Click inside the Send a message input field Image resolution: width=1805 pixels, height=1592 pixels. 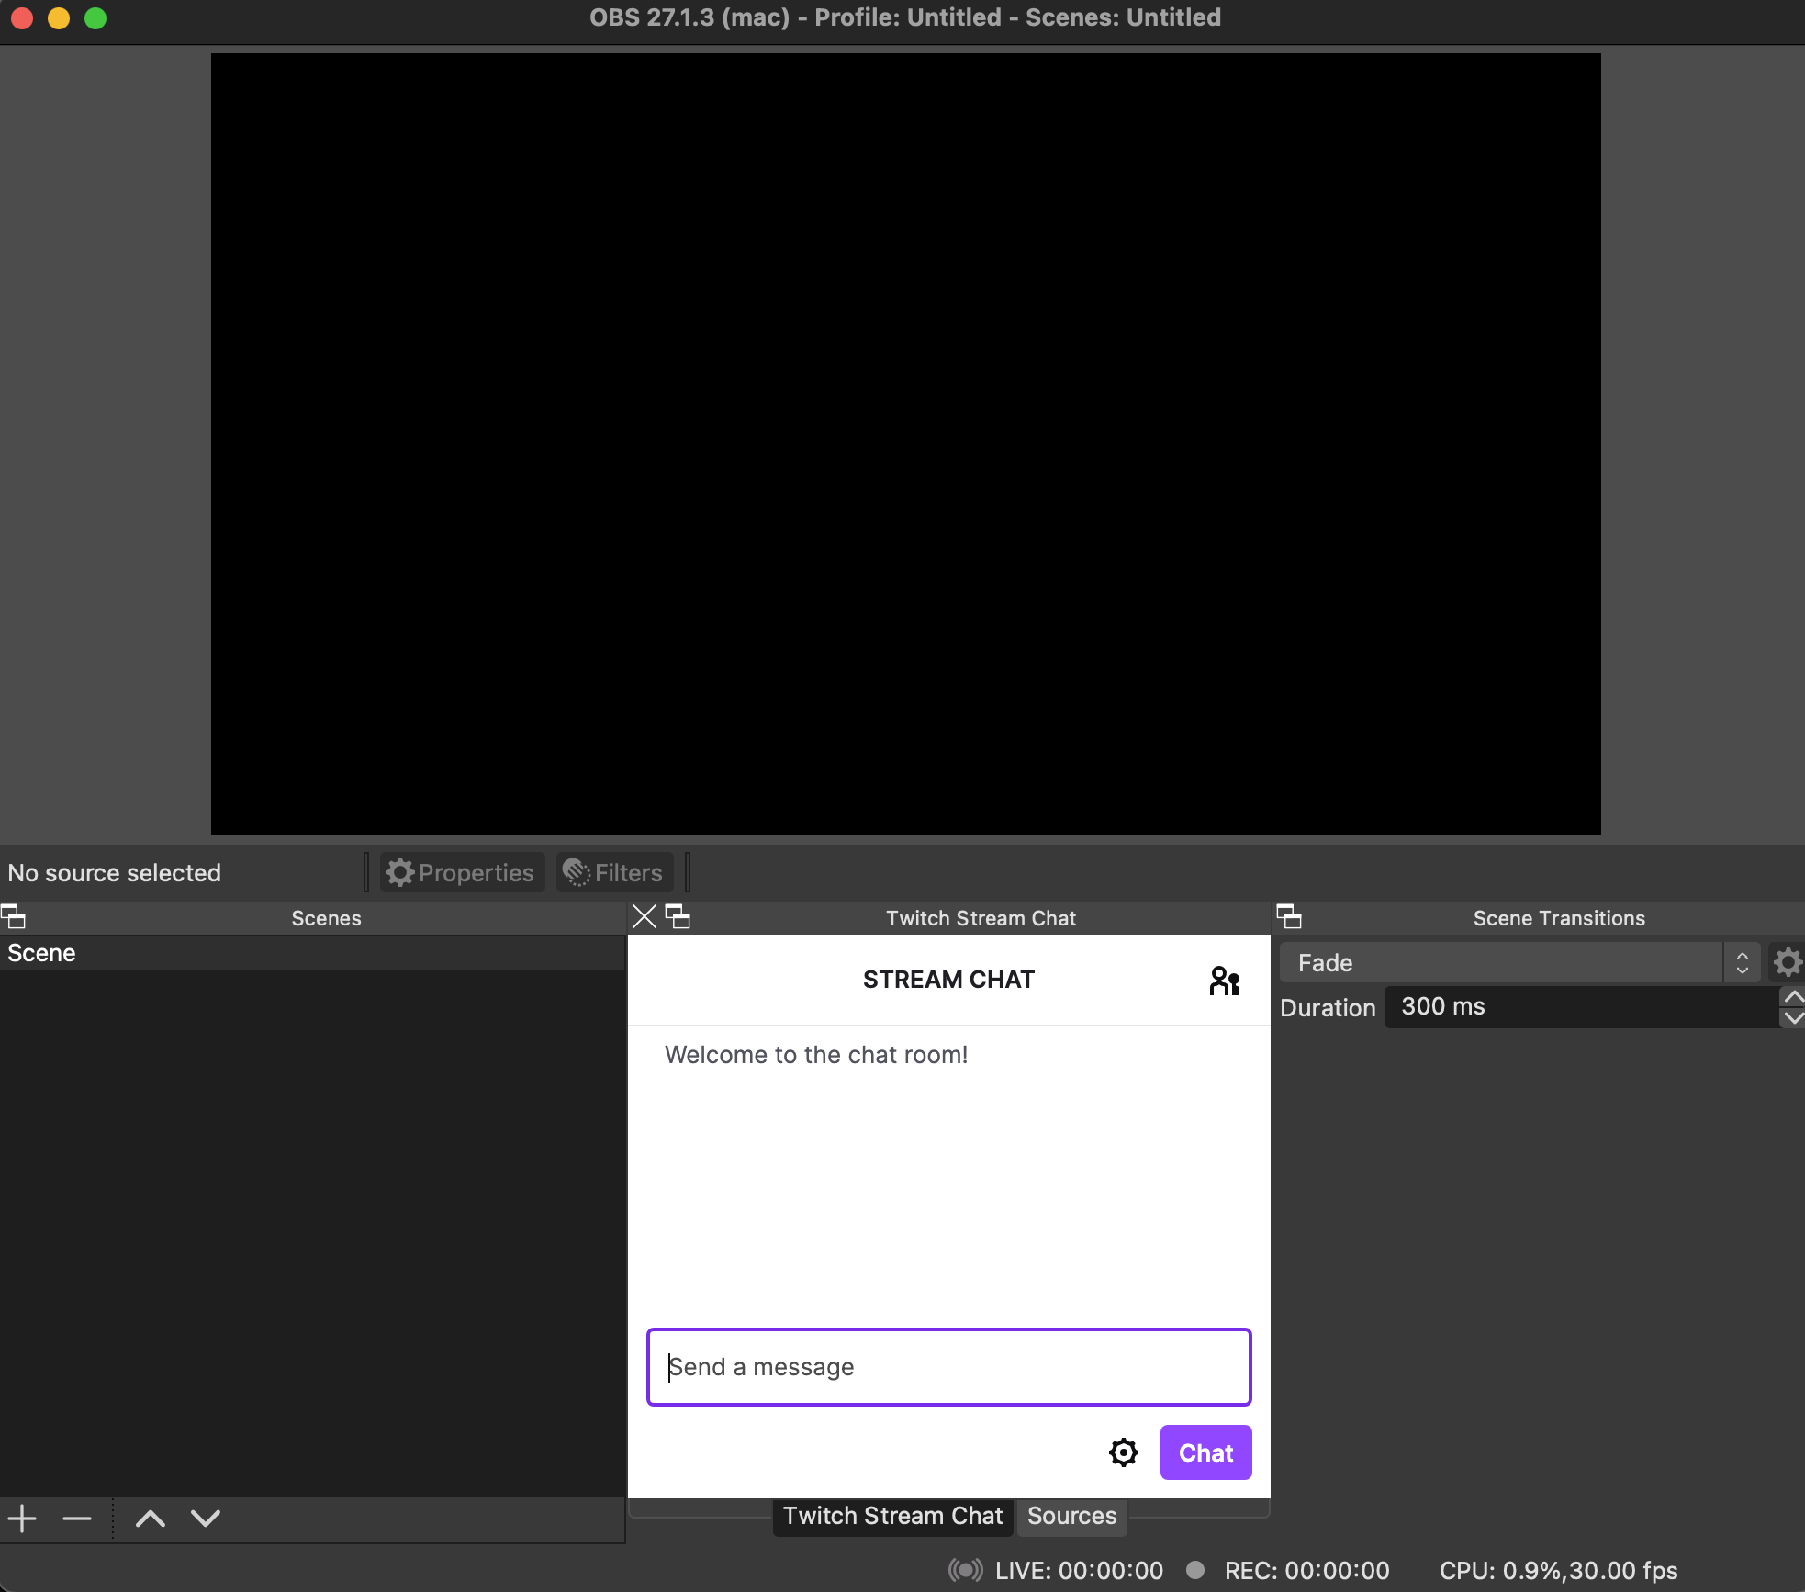click(x=949, y=1368)
